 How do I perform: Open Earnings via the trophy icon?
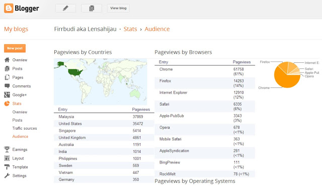point(7,149)
